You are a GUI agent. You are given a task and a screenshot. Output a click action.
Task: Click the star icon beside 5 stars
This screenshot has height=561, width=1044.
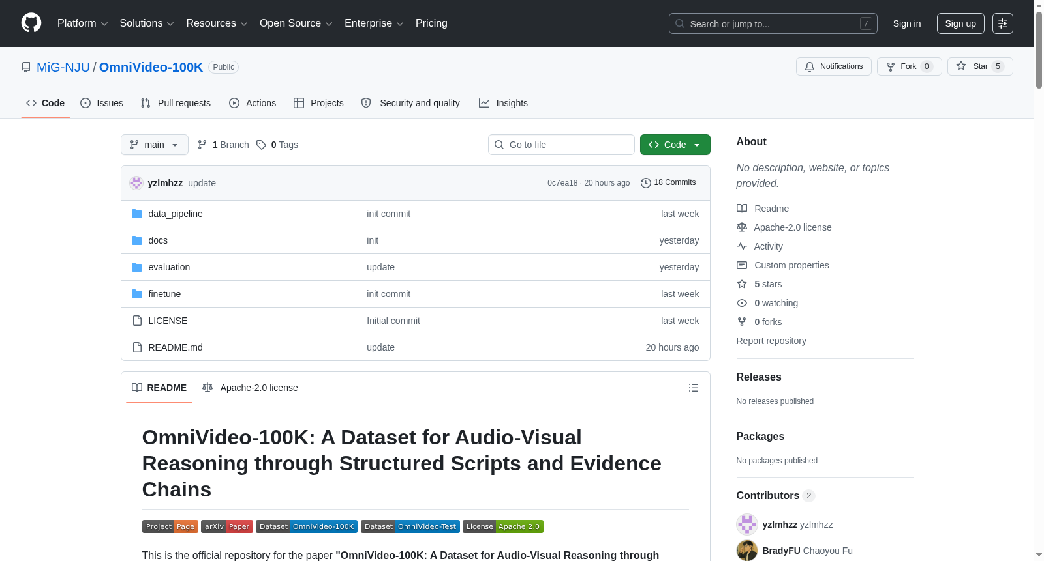tap(742, 284)
